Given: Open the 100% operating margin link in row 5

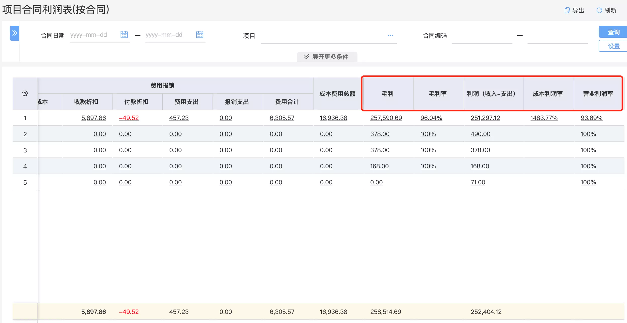Looking at the screenshot, I should [588, 182].
